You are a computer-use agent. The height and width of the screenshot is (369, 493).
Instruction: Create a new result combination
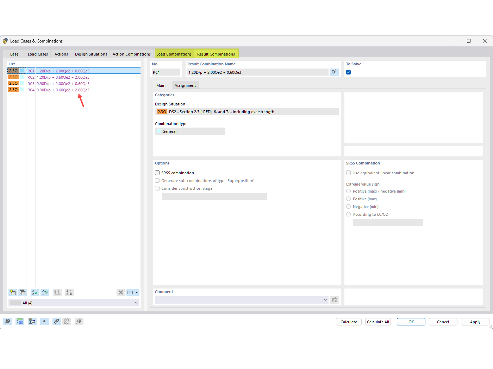point(13,292)
